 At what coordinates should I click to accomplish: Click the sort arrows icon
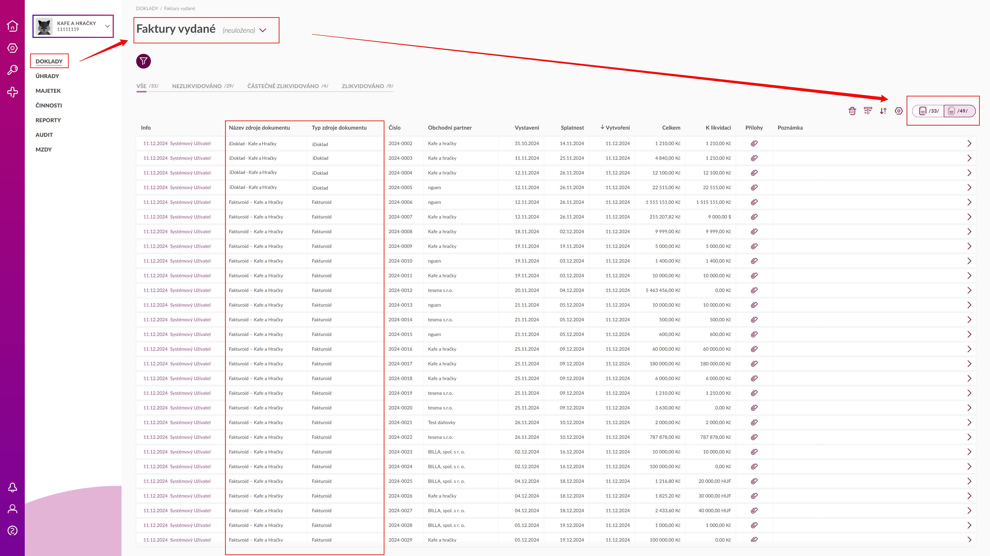(x=883, y=111)
